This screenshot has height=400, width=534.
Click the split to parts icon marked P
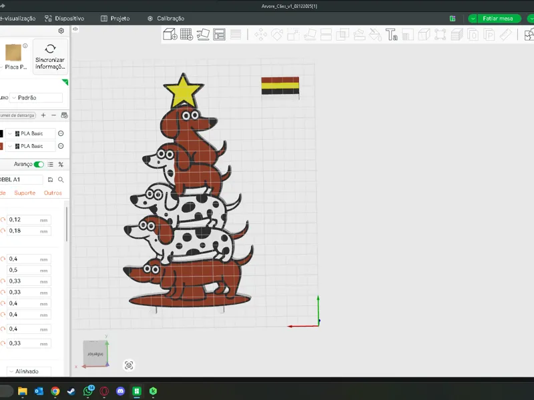point(489,35)
